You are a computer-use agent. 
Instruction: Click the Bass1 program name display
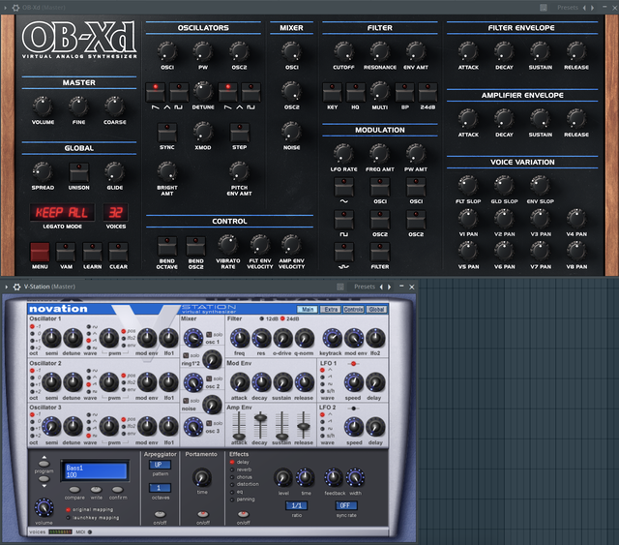[x=95, y=470]
